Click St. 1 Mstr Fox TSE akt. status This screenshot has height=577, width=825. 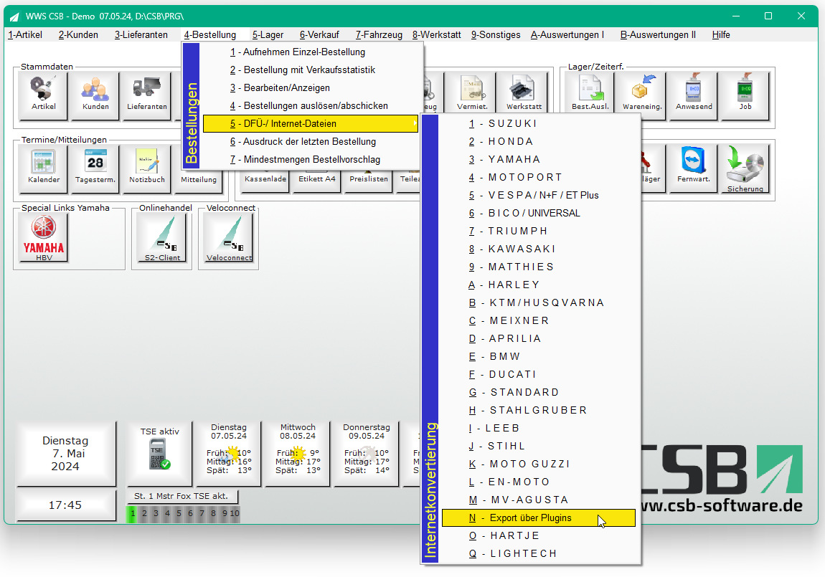181,496
